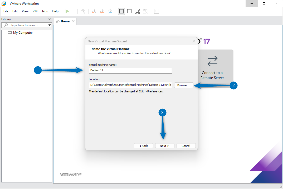Select the Send Ctrl+Alt+Del icon

click(x=83, y=11)
